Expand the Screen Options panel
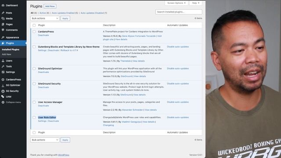This screenshot has width=281, height=158. (x=177, y=3)
